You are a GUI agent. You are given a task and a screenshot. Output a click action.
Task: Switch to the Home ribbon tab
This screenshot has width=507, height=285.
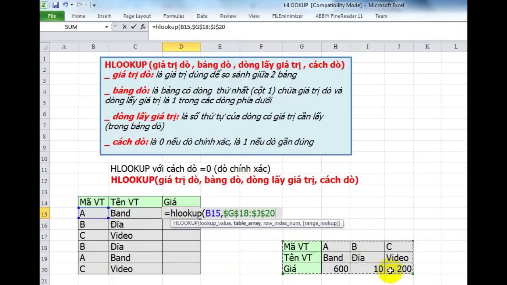[x=78, y=16]
